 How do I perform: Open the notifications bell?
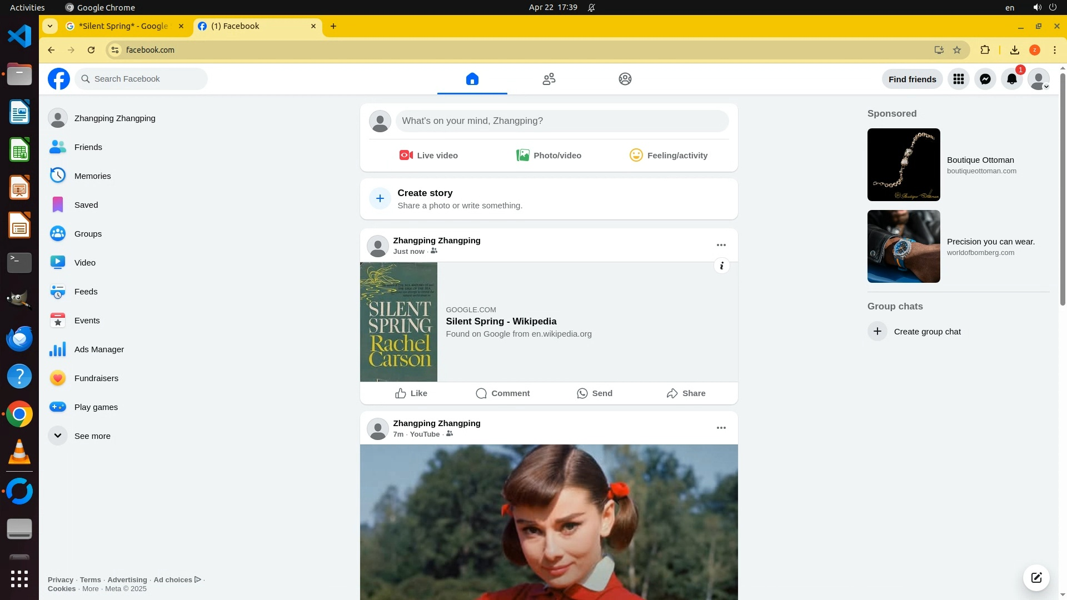(1011, 79)
